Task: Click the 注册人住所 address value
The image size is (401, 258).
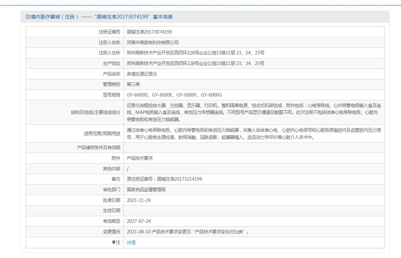Action: click(195, 53)
